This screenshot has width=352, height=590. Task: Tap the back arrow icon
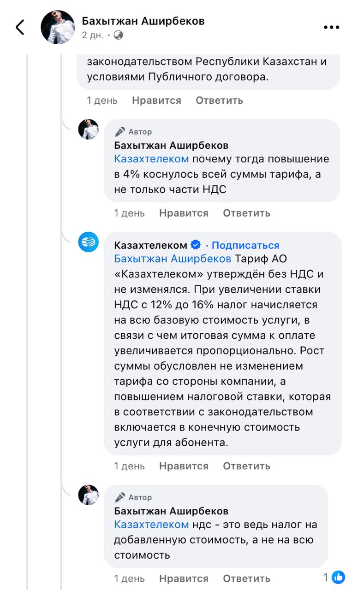(20, 28)
